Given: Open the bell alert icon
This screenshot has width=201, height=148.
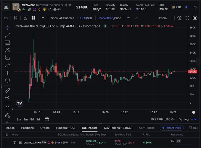Looking at the screenshot, I should [39, 9].
